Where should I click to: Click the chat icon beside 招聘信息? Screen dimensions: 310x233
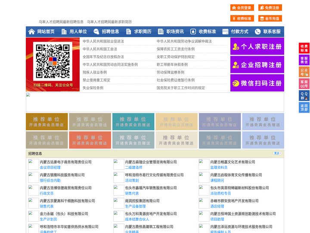[x=96, y=31]
